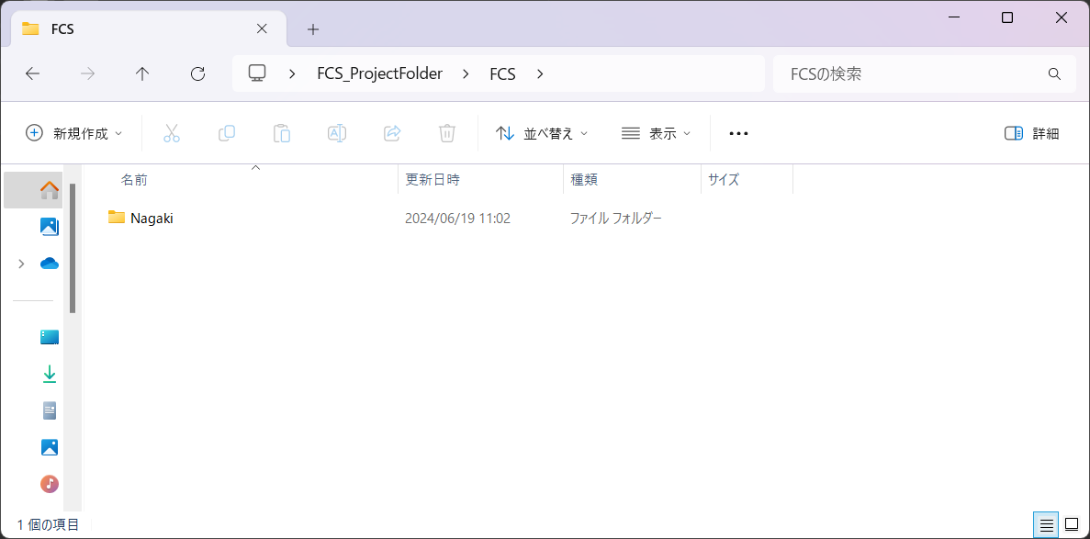Click the FCSの検索 search box

pos(909,74)
